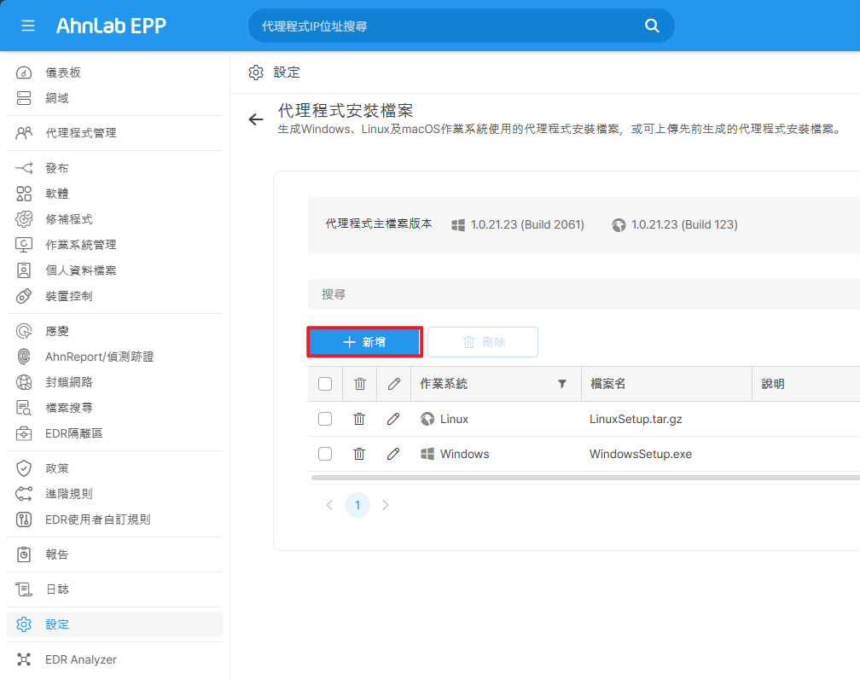Click the trash icon in table header
Viewport: 860px width, 679px height.
pyautogui.click(x=360, y=384)
